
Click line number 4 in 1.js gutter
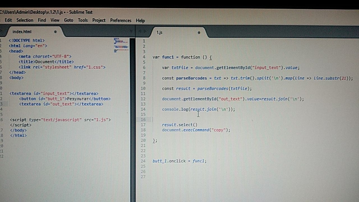(144, 57)
